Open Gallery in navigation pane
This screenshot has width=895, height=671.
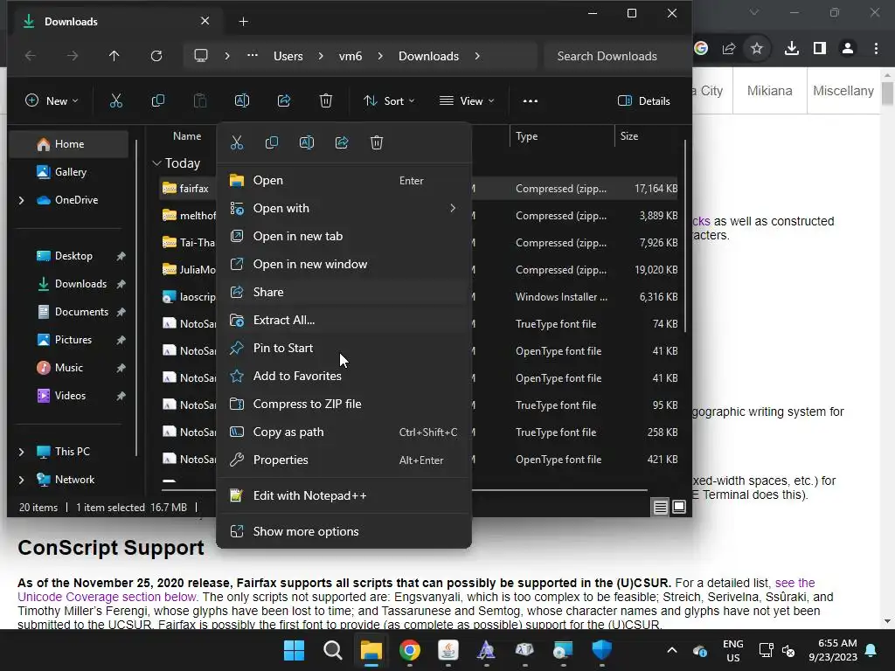[x=70, y=172]
